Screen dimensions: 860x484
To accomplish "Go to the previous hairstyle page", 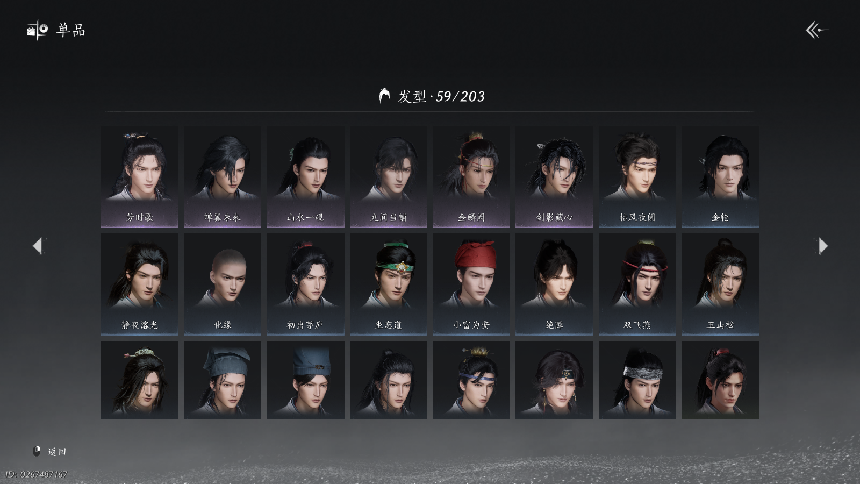I will [37, 246].
